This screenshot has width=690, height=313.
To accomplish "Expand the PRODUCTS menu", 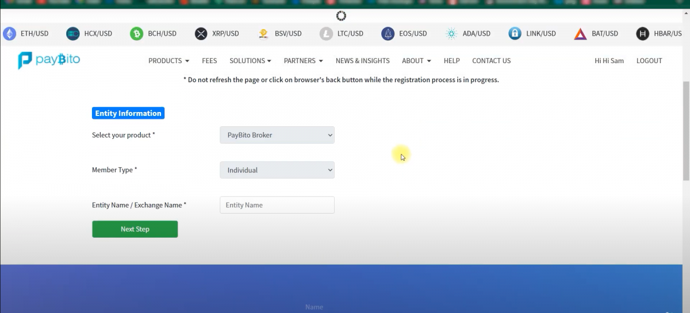I will pyautogui.click(x=168, y=61).
